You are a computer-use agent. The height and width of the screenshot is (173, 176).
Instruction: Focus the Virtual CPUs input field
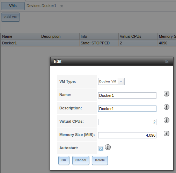127,122
